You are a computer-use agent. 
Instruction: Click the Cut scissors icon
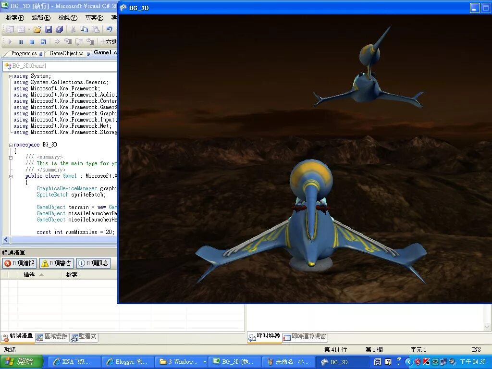73,29
